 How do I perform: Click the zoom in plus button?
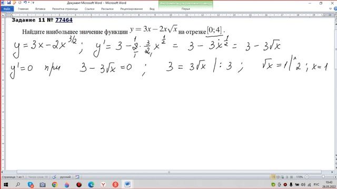pos(335,177)
